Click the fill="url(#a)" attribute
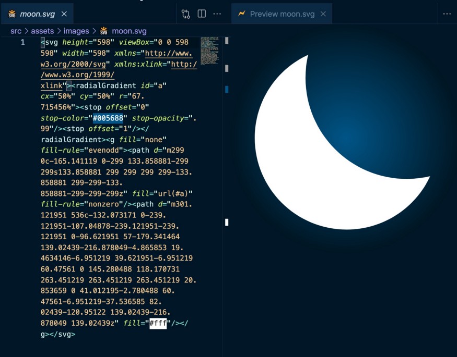This screenshot has height=357, width=457. (162, 193)
